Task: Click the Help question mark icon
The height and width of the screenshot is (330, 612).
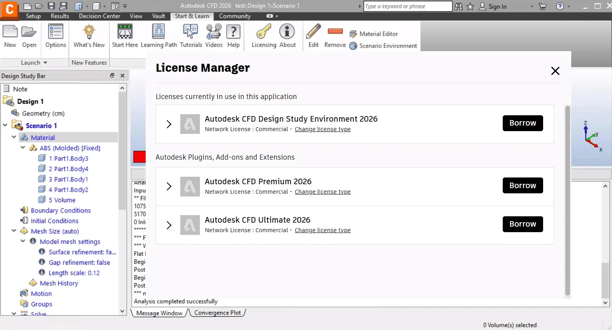Action: point(234,32)
